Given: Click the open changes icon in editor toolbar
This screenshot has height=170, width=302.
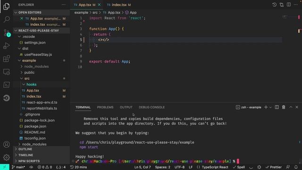Looking at the screenshot, I should (x=282, y=5).
